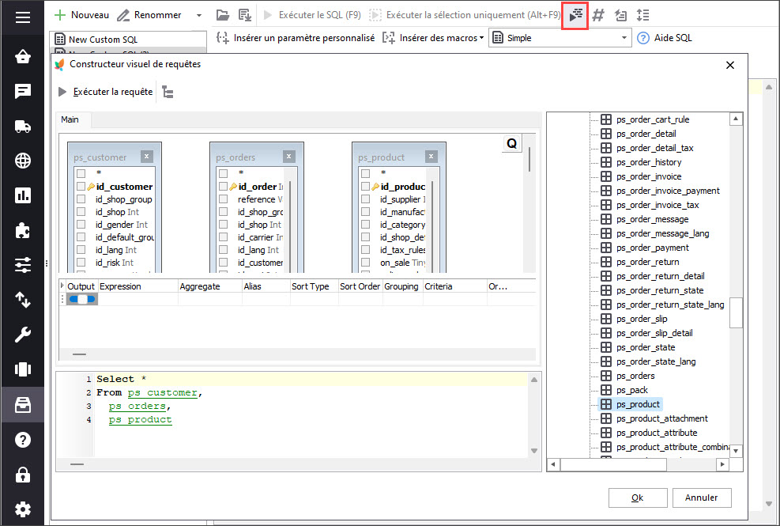Open the store basket sidebar icon
Screen dimensions: 780x526
coord(22,56)
